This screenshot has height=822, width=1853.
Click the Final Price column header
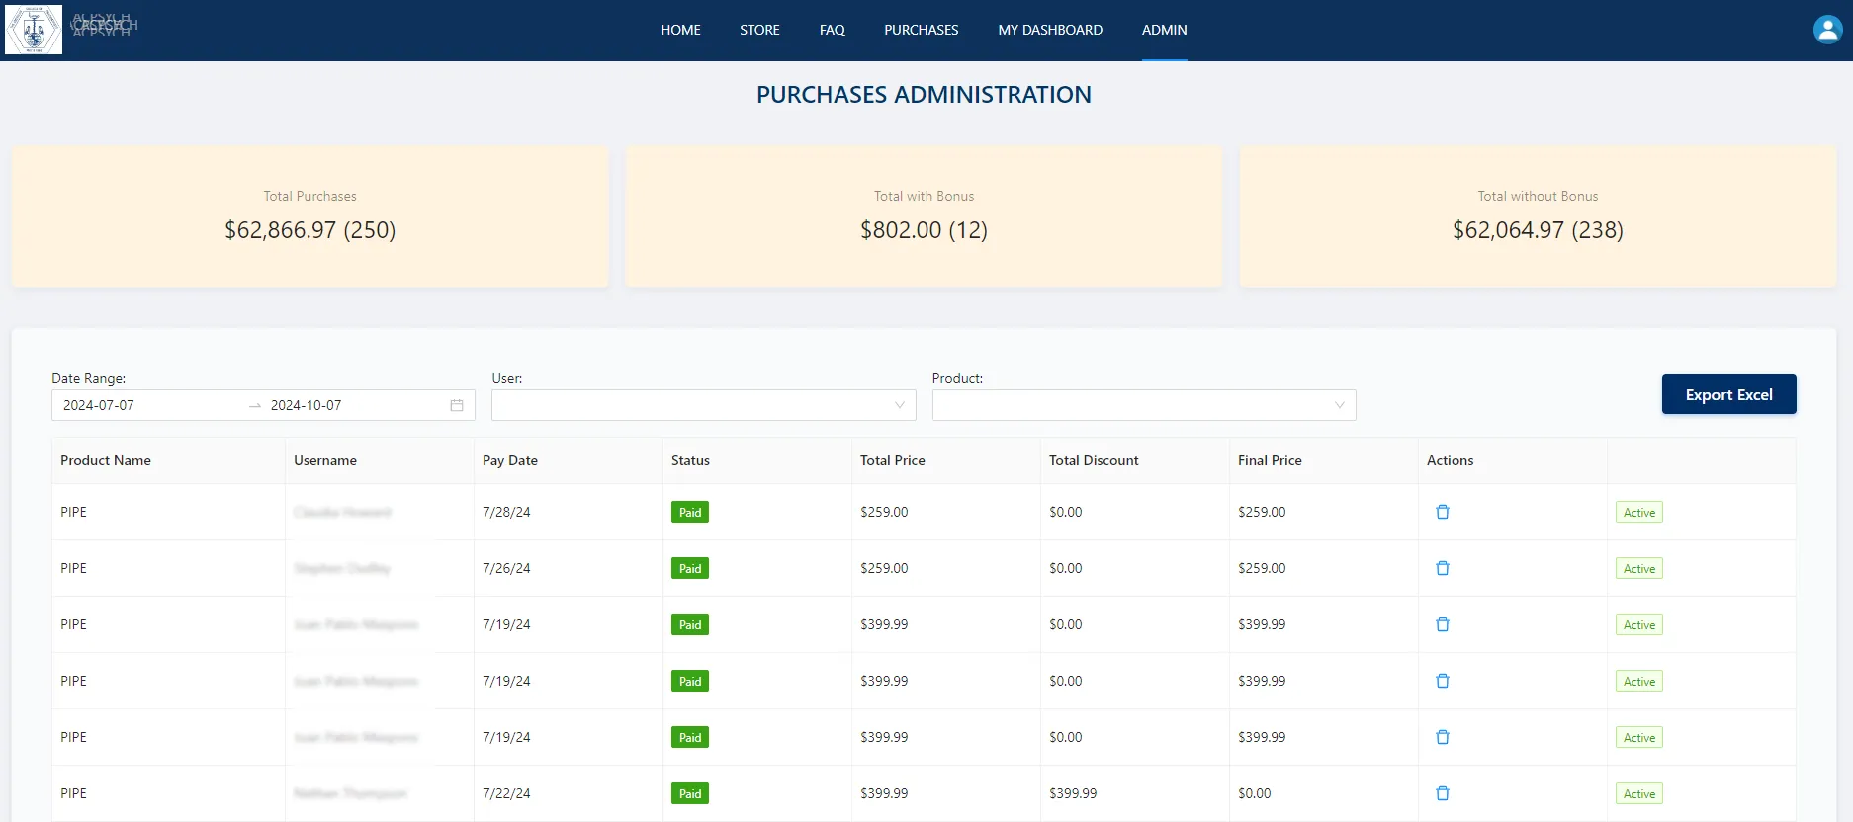(1324, 460)
